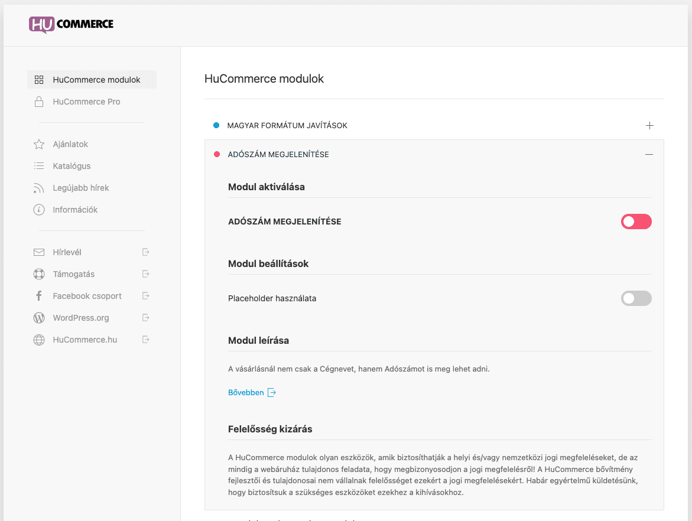Click bold ADÓSZÁM MEGJELENÍTÉSE label beside the switch
Screen dimensions: 692x521
click(285, 222)
